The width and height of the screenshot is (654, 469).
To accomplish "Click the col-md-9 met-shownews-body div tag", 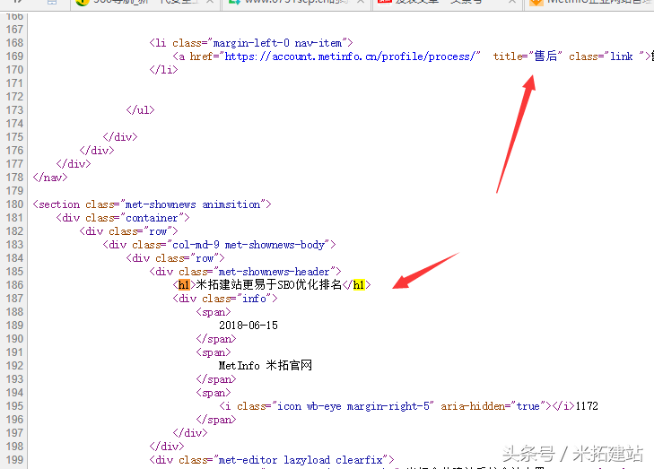I will click(x=220, y=245).
